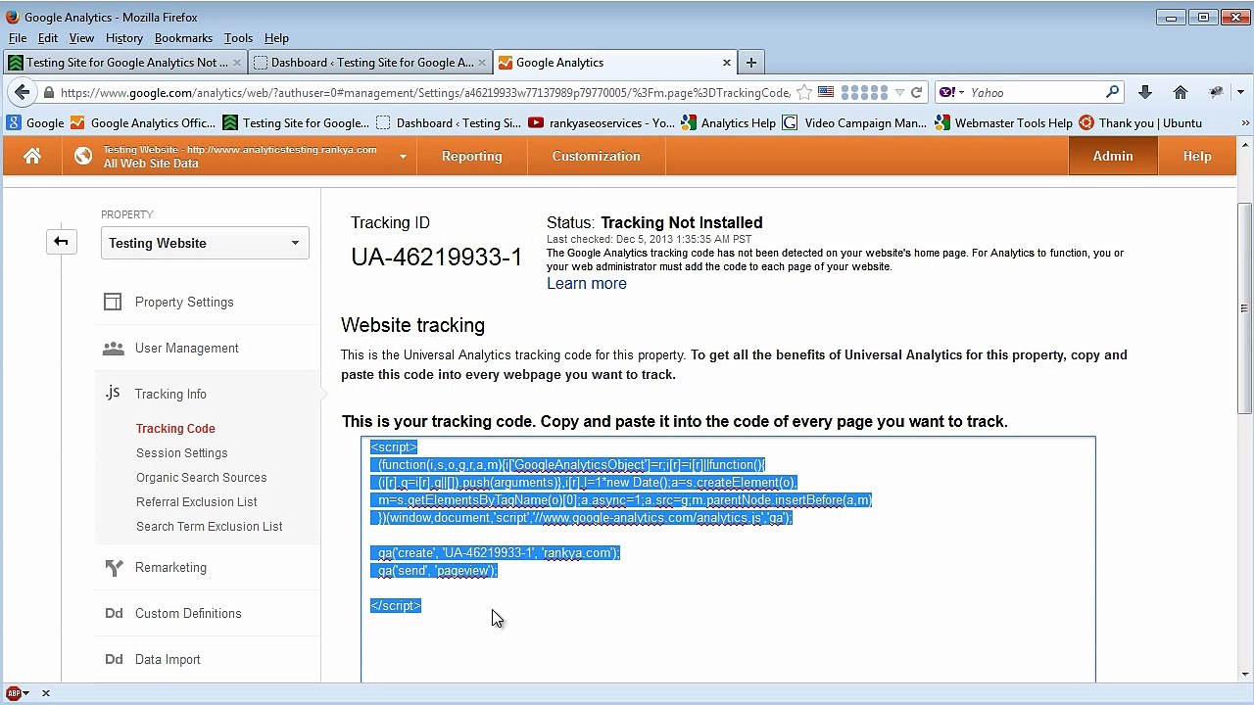1254x705 pixels.
Task: Open the Edit menu
Action: pos(48,37)
